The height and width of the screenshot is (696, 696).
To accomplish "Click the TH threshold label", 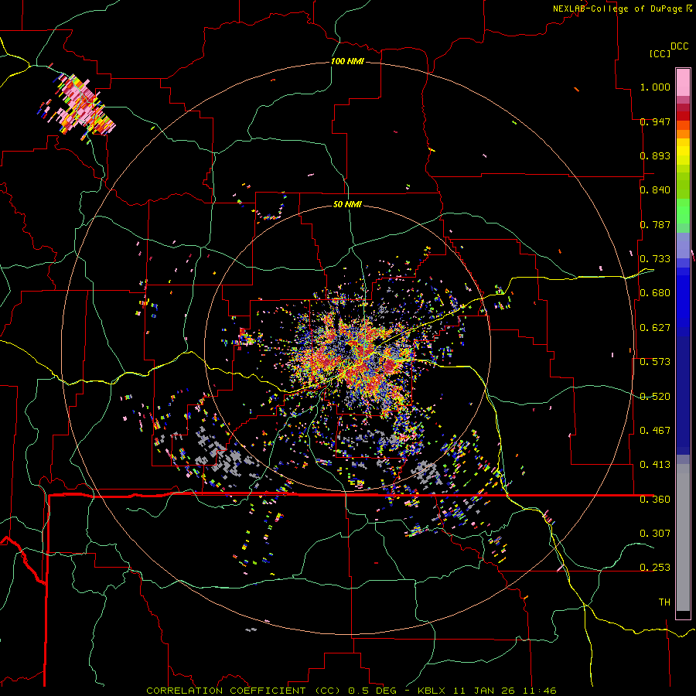I will (x=664, y=602).
